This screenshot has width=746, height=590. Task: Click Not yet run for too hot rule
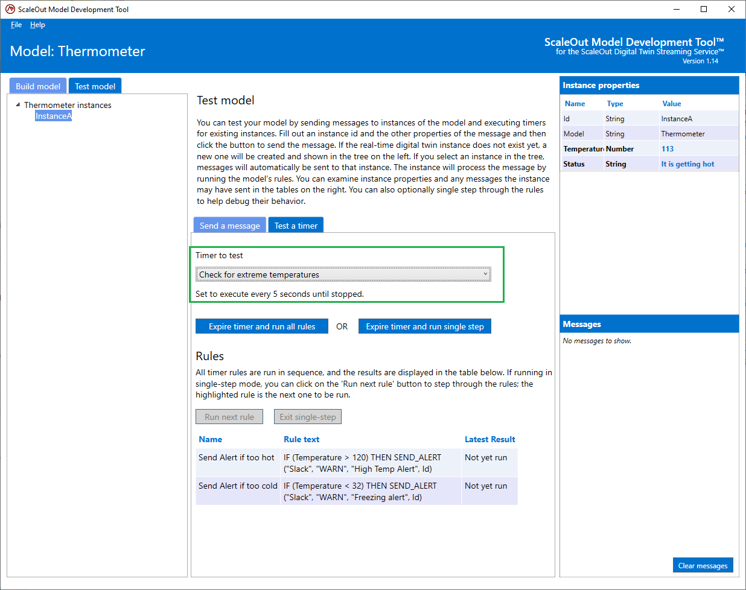[486, 457]
